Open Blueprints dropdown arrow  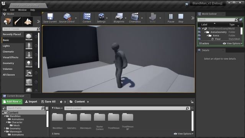[126, 18]
